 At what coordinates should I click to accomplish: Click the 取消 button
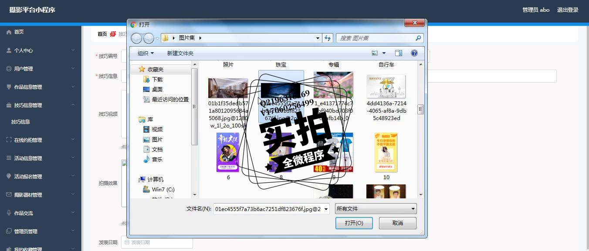(x=397, y=223)
